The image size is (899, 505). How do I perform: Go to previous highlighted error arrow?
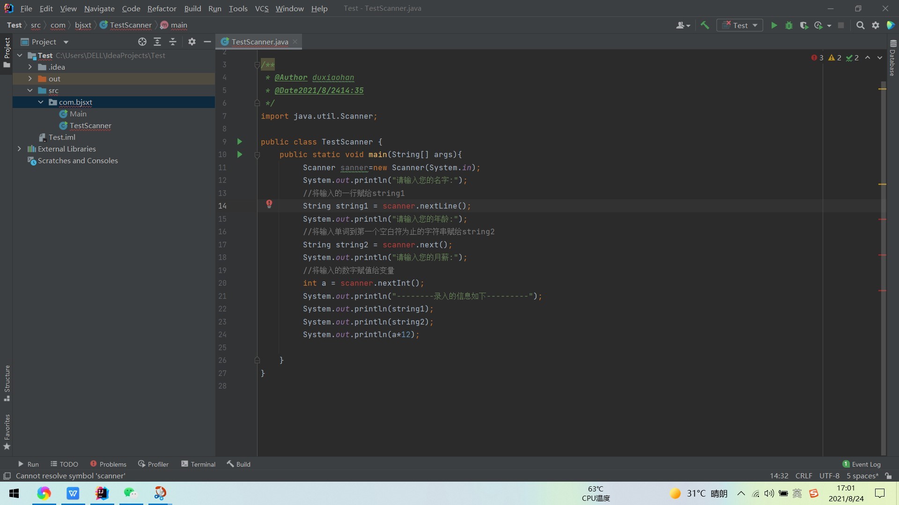point(868,58)
